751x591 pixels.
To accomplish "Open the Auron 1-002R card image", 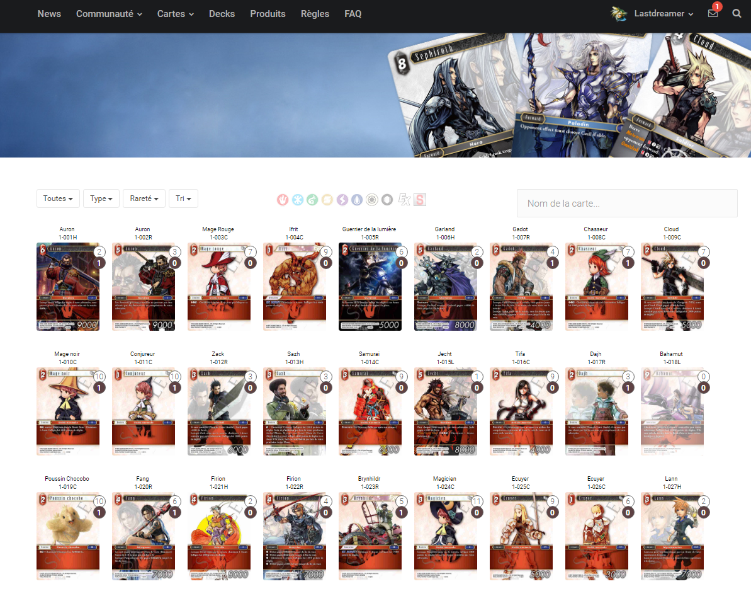I will [x=143, y=287].
